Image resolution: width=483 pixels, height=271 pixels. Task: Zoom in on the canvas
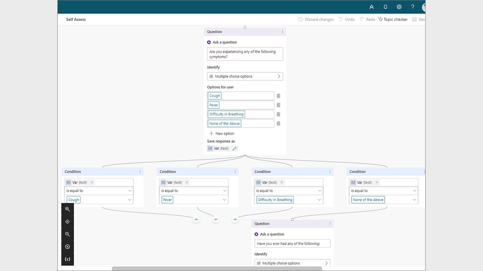(x=68, y=209)
